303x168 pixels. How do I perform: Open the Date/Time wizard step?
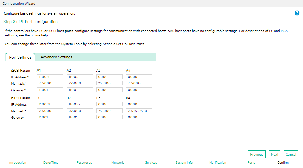(x=51, y=162)
